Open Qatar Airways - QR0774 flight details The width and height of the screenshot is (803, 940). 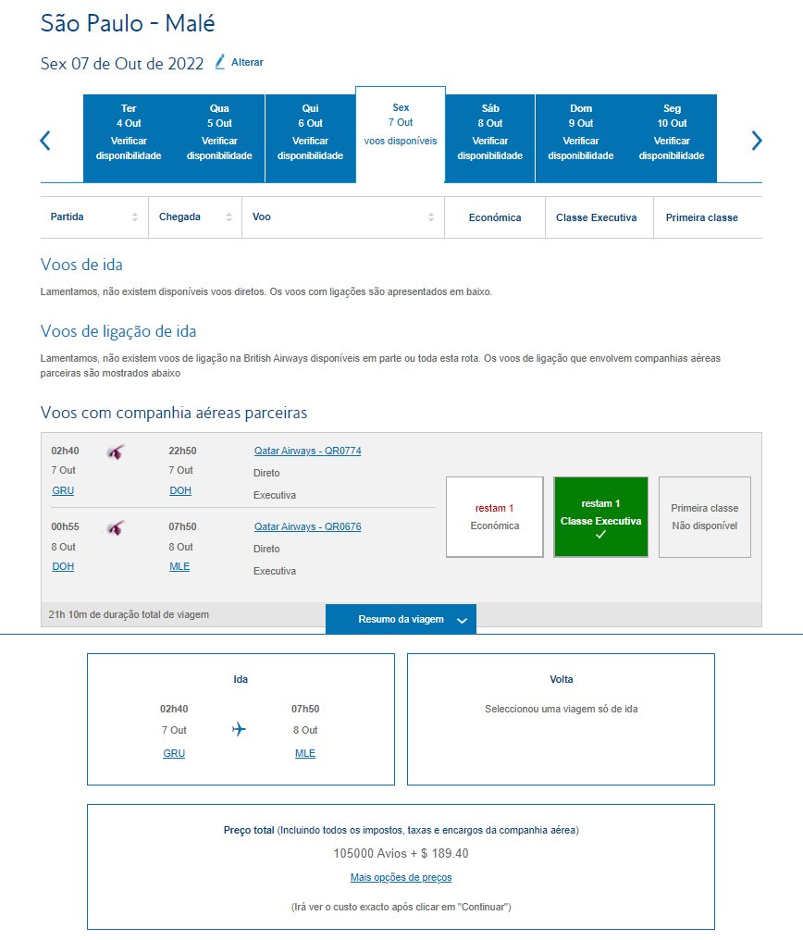coord(307,451)
